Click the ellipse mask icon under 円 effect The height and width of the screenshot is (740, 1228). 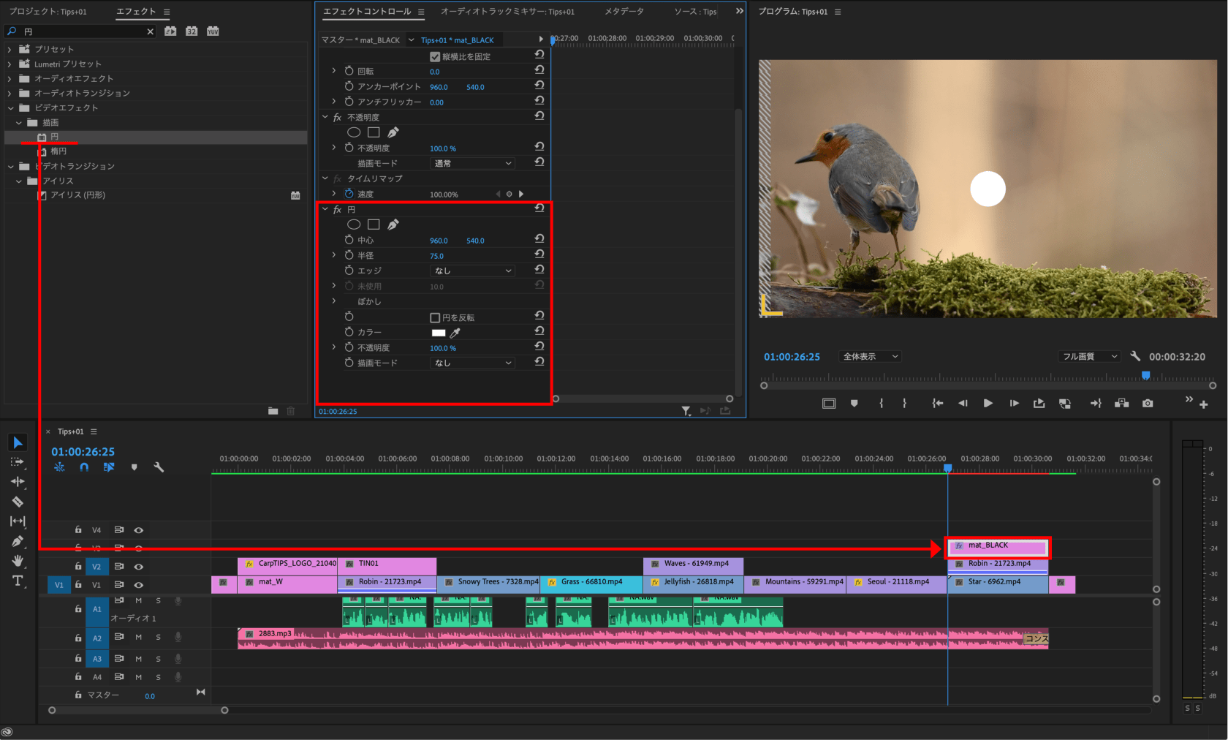tap(354, 224)
